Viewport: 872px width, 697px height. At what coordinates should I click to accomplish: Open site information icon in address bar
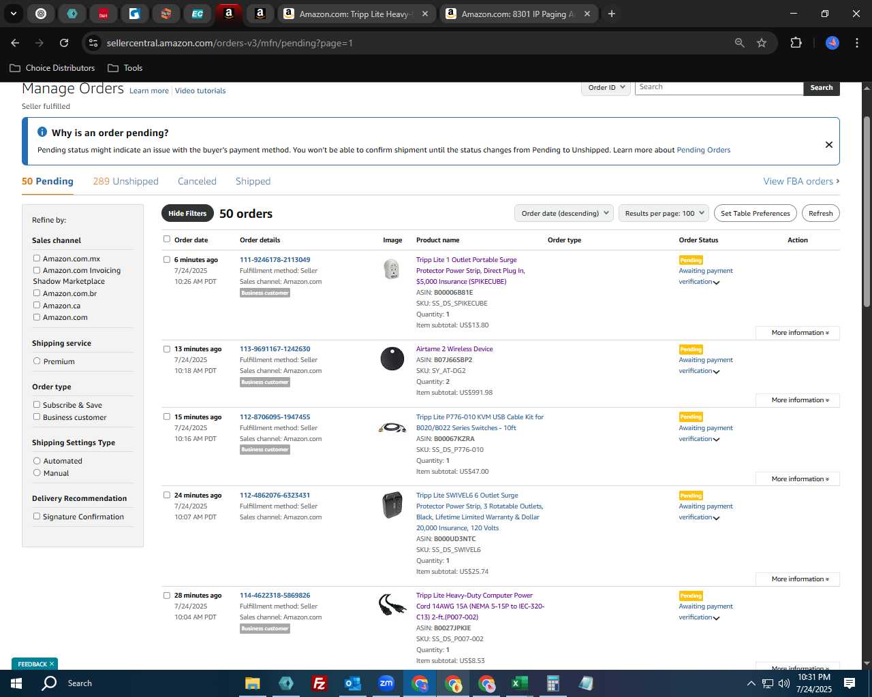(94, 43)
